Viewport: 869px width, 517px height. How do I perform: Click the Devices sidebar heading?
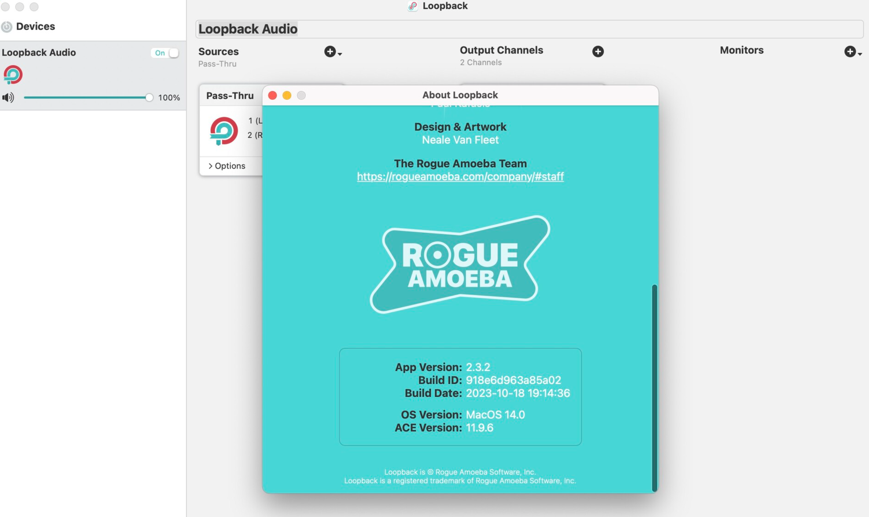(x=35, y=26)
